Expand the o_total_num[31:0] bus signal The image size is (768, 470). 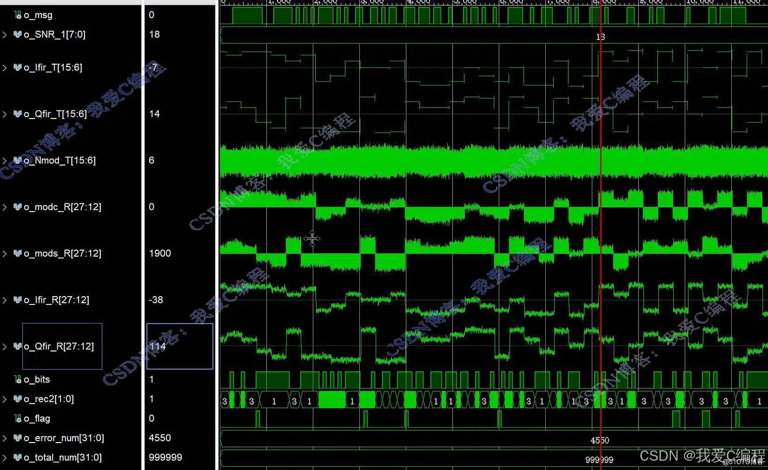(5, 457)
